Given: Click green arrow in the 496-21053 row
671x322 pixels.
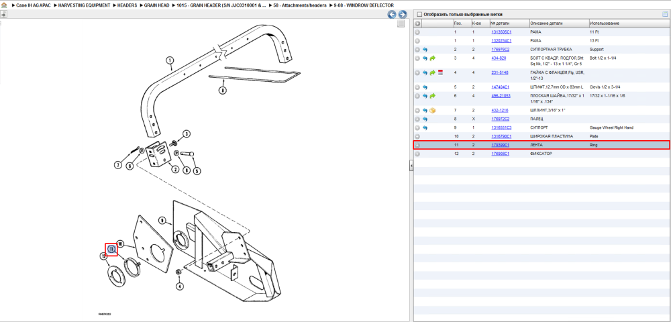Looking at the screenshot, I should click(x=433, y=96).
